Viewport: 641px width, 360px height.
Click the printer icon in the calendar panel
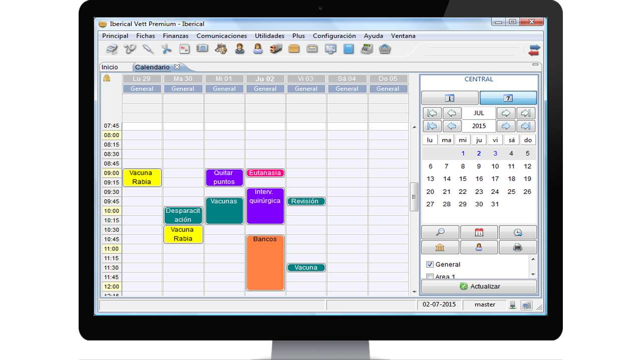[518, 247]
